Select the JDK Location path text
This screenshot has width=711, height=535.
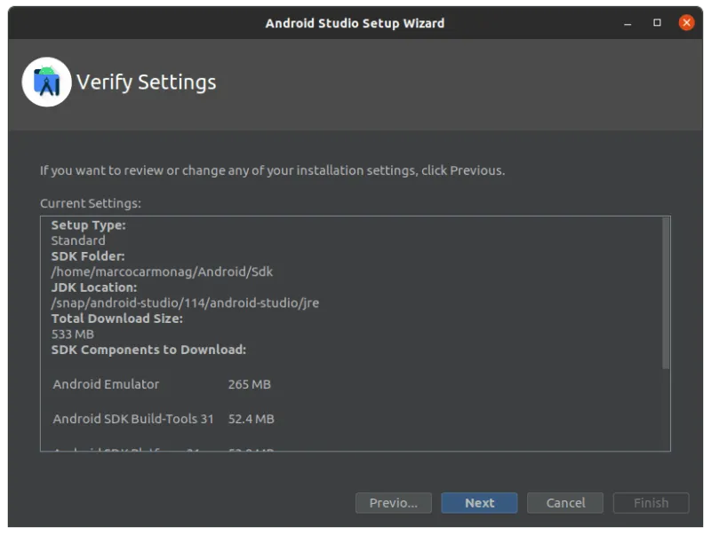[x=185, y=303]
